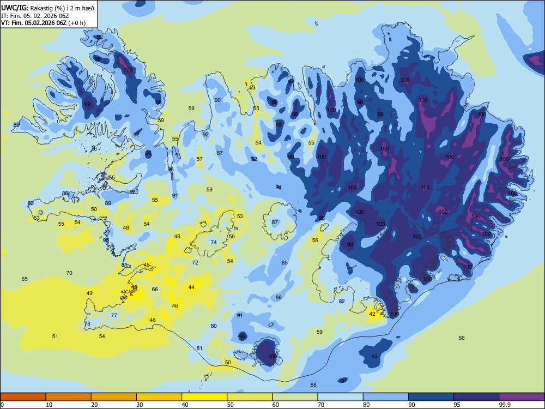
Task: Click the map value '76' in the Westfjords bay
Action: (94, 148)
